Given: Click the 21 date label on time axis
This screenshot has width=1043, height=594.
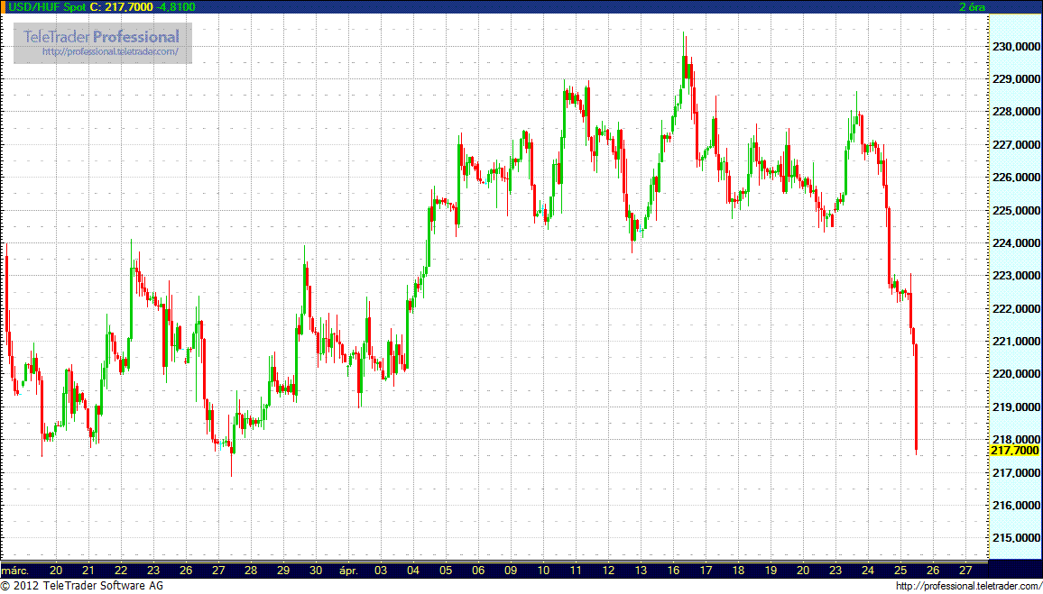Looking at the screenshot, I should point(88,570).
